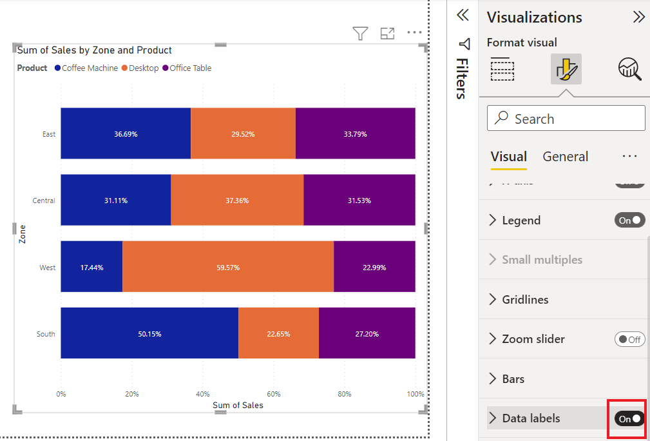Open the Analytics magnifier icon

coord(629,69)
